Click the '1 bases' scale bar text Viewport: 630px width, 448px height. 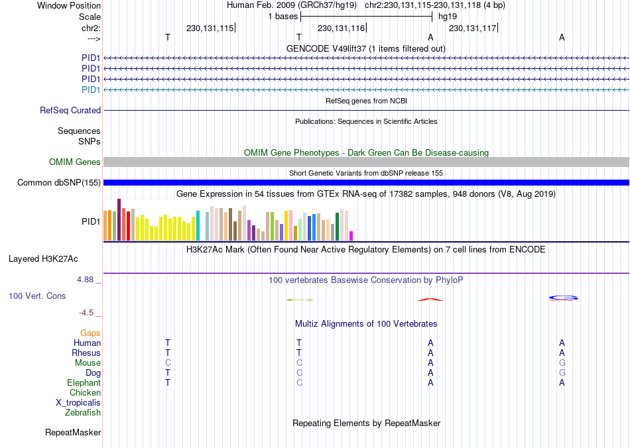coord(283,17)
